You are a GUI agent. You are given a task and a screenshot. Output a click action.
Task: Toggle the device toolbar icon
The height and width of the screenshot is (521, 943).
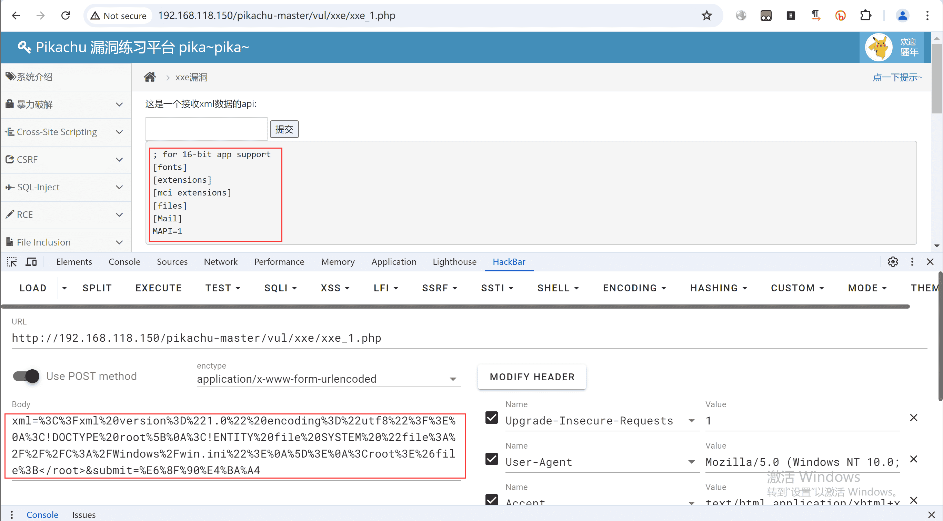[31, 262]
